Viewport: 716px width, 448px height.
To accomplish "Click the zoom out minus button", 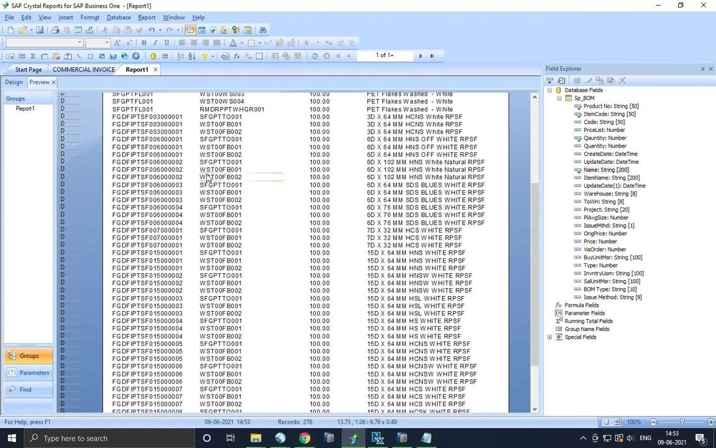I will point(653,422).
